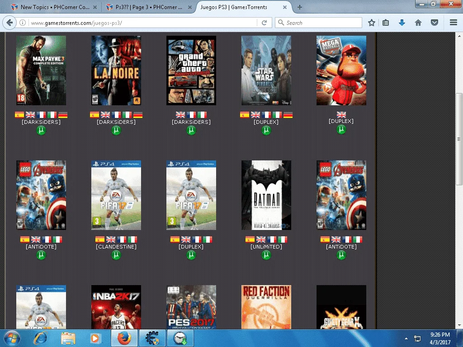The height and width of the screenshot is (347, 463).
Task: Show site information icon in address bar
Action: pyautogui.click(x=23, y=23)
